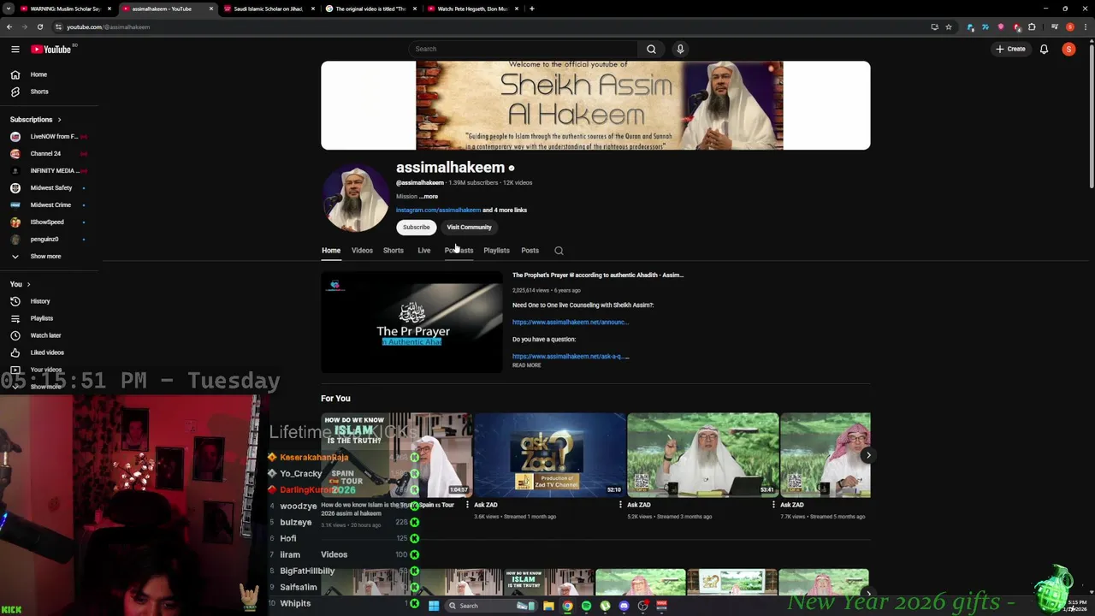Click the Create button

tap(1010, 49)
